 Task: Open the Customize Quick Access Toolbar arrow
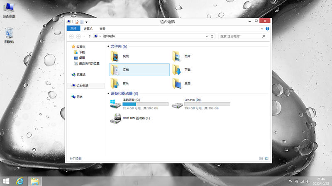(86, 22)
